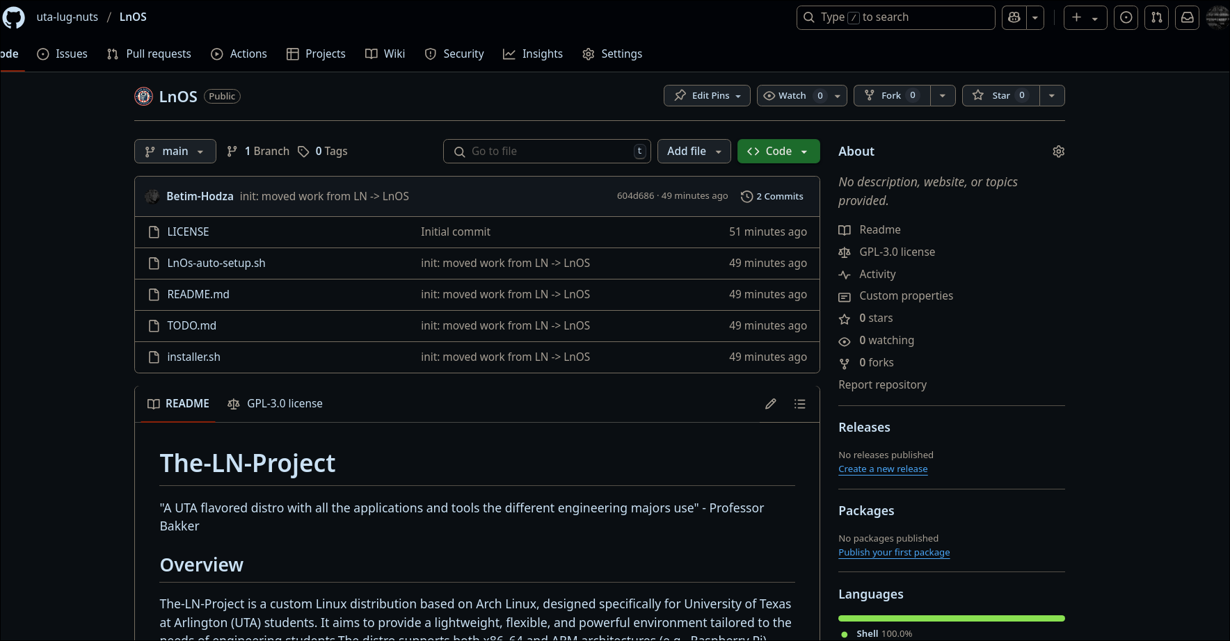Screen dimensions: 1230x641
Task: Open the pull requests icon in top header
Action: pos(1156,17)
